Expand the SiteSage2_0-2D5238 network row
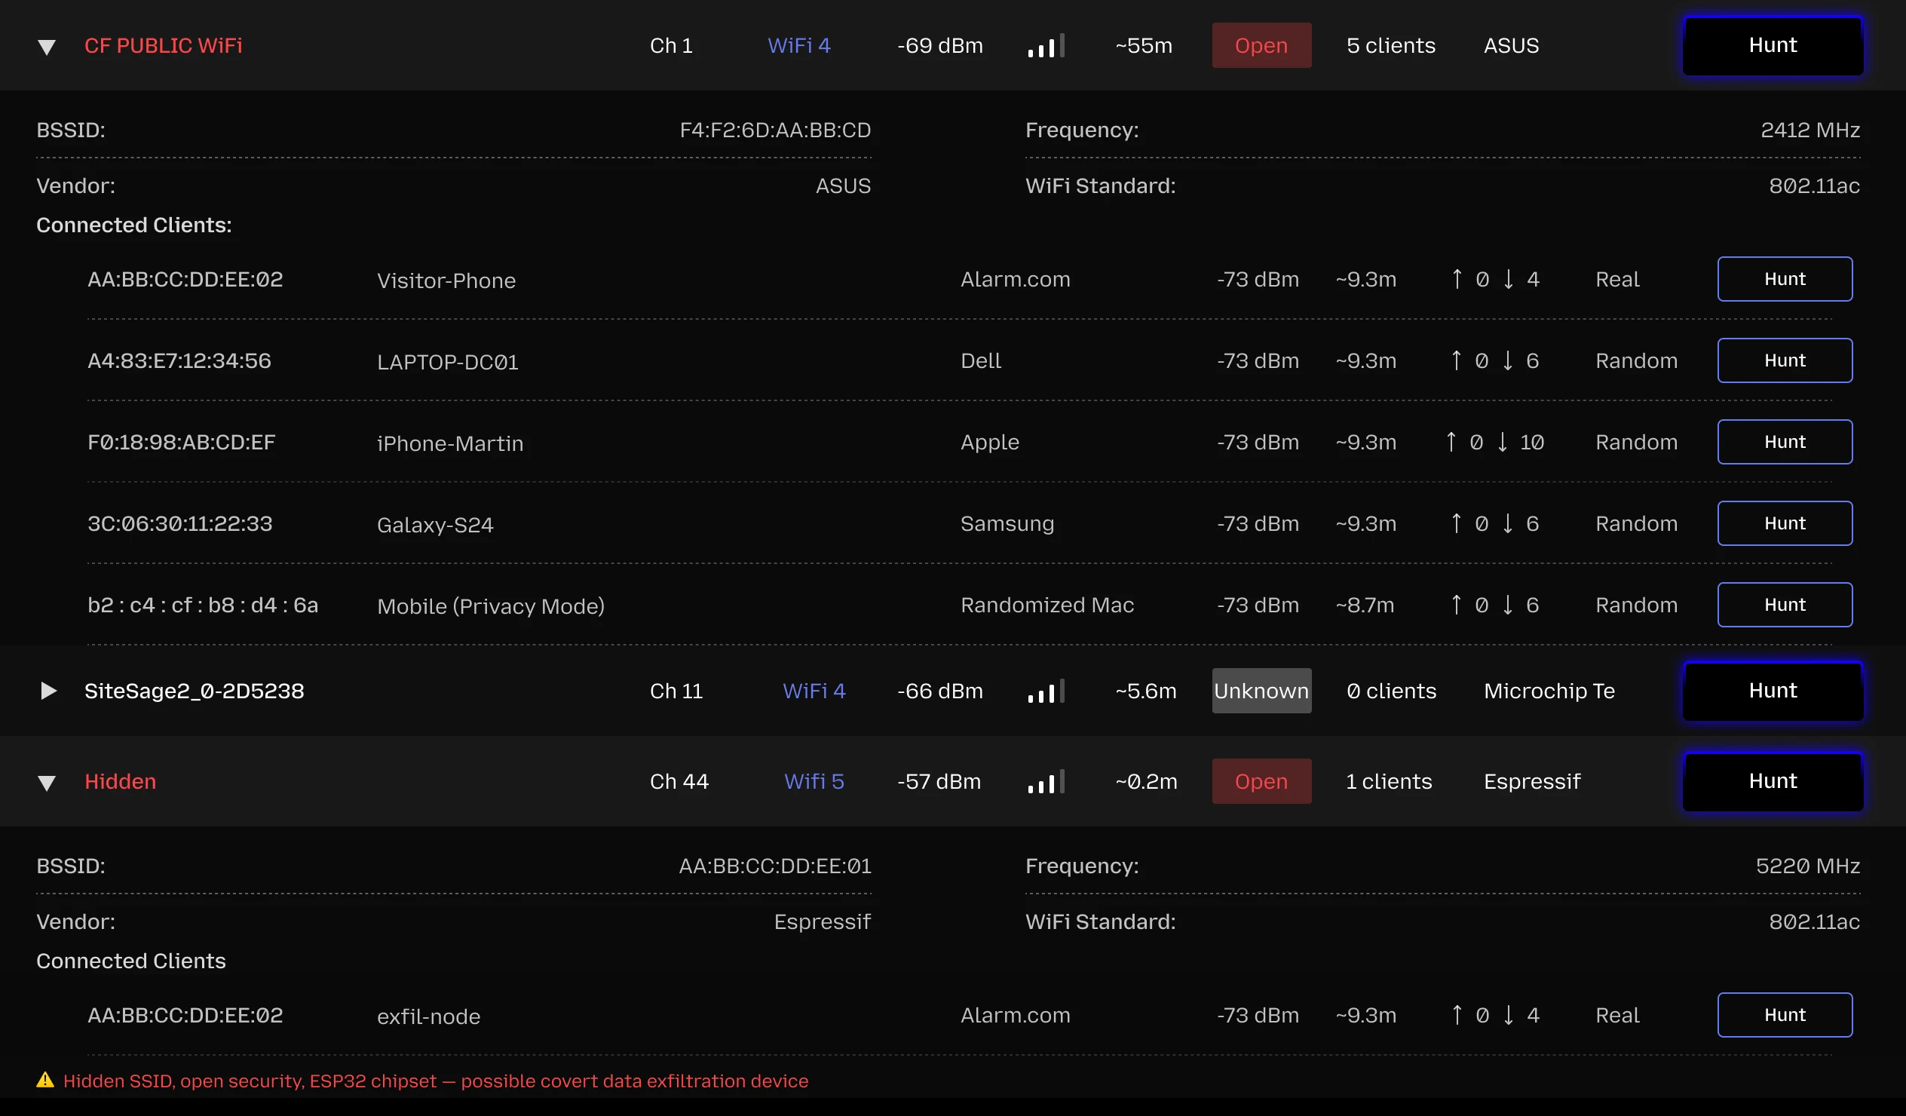The height and width of the screenshot is (1116, 1906). pos(47,691)
